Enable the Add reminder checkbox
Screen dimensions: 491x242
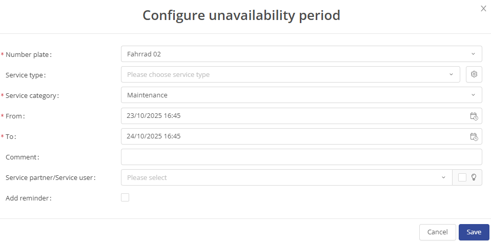coord(125,197)
